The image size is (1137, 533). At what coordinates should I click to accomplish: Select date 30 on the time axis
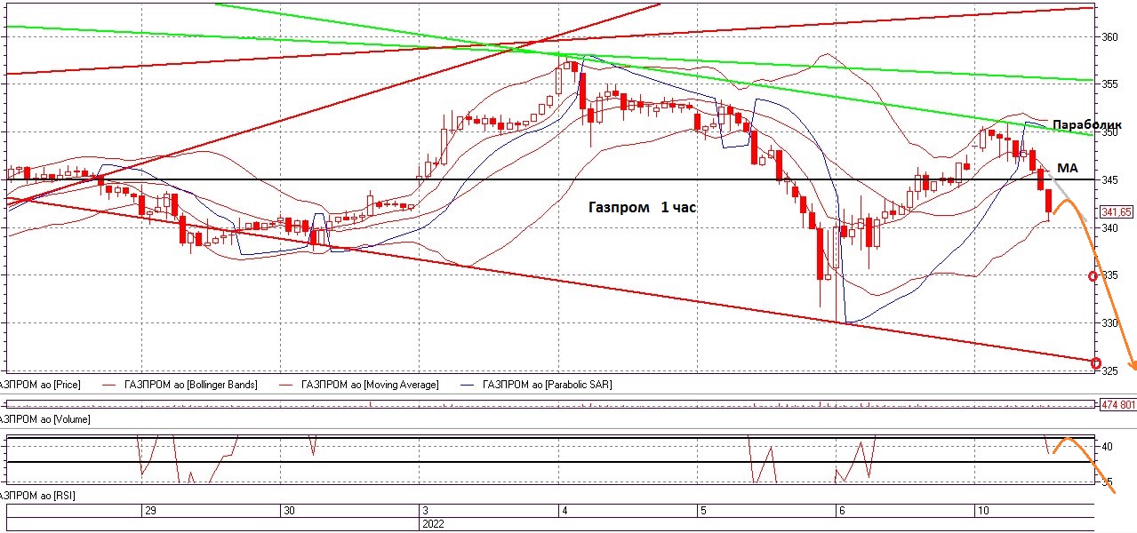tap(288, 511)
